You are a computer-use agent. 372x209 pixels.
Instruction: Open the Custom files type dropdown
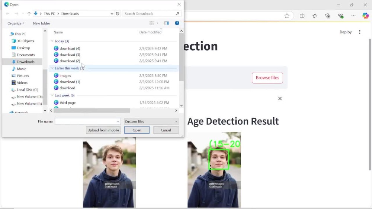click(x=151, y=121)
